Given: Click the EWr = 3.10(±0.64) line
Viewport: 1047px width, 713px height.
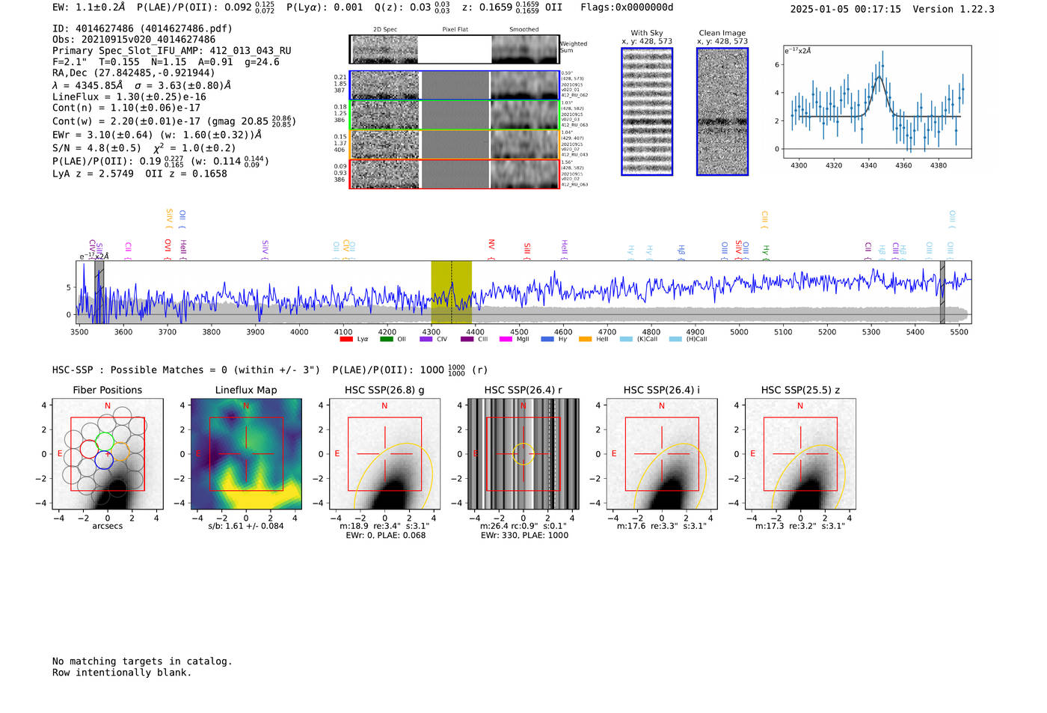Looking at the screenshot, I should point(157,135).
